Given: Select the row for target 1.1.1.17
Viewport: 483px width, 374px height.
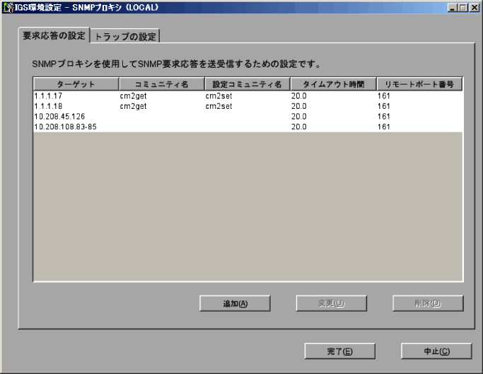Looking at the screenshot, I should click(x=248, y=95).
